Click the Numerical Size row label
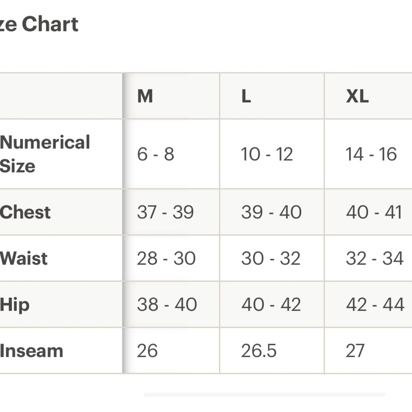The height and width of the screenshot is (412, 412). point(45,154)
